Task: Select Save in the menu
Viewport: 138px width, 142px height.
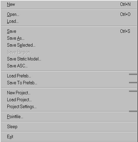Action: (69, 31)
